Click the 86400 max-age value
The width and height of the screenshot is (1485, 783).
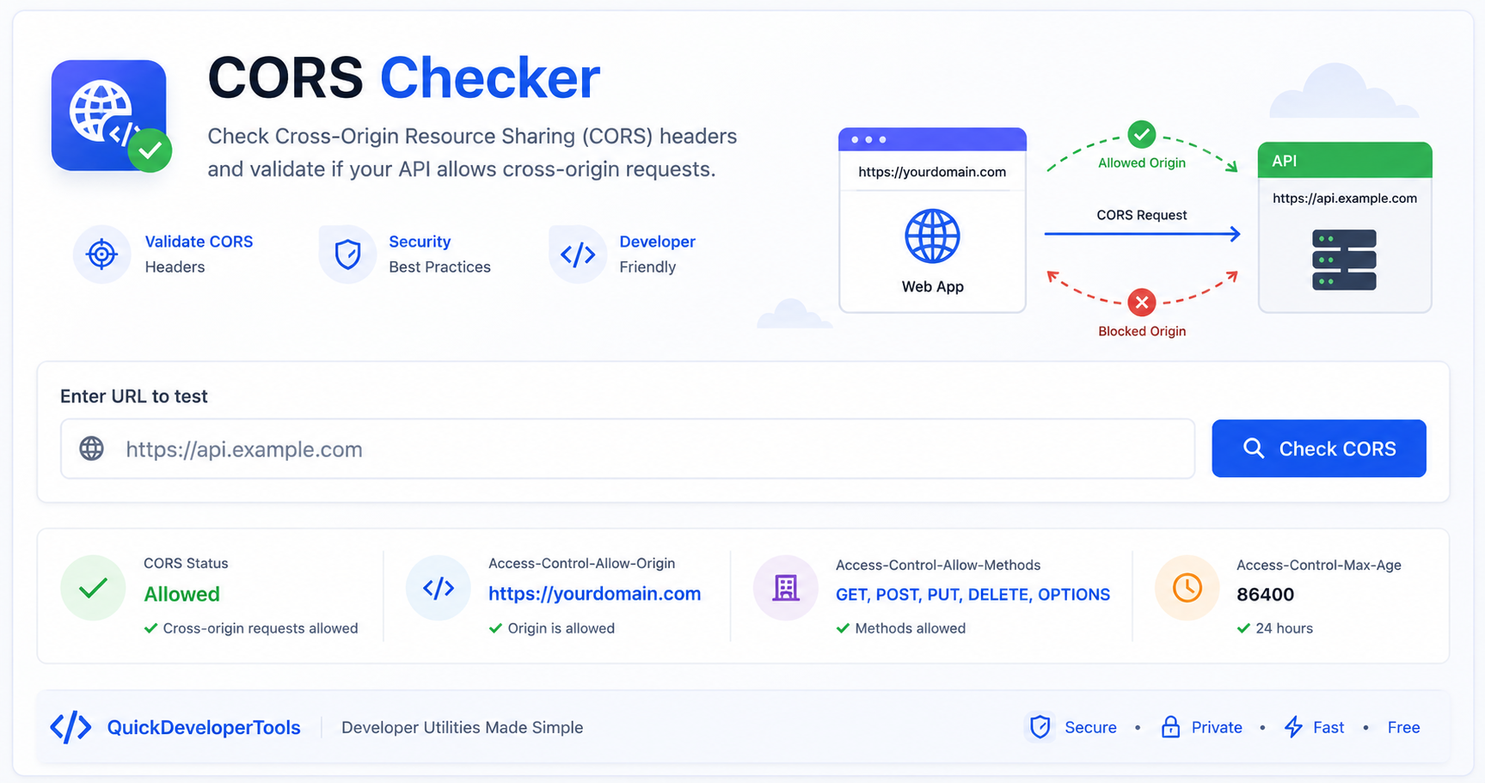[x=1265, y=594]
